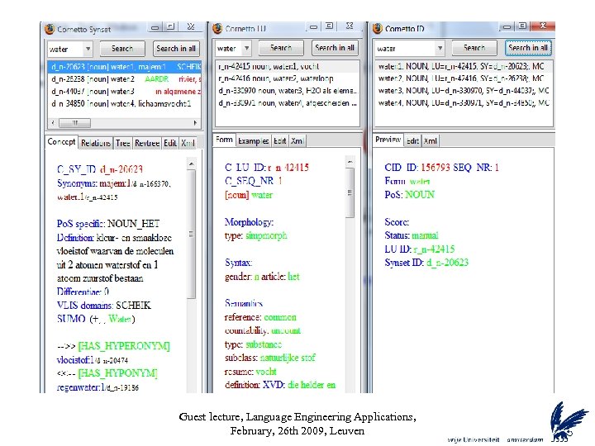This screenshot has width=595, height=446.
Task: Select ID row water4 LU=d_n-330971
Action: [464, 102]
